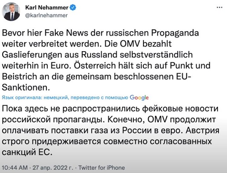Open Karl Nehammer's profile avatar photo
Screen dimensions: 227x173
point(11,12)
